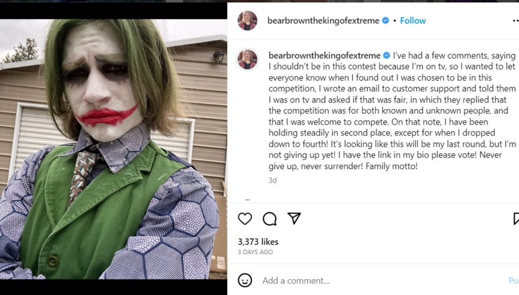
Task: View the list of 3,373 likes
Action: 258,242
